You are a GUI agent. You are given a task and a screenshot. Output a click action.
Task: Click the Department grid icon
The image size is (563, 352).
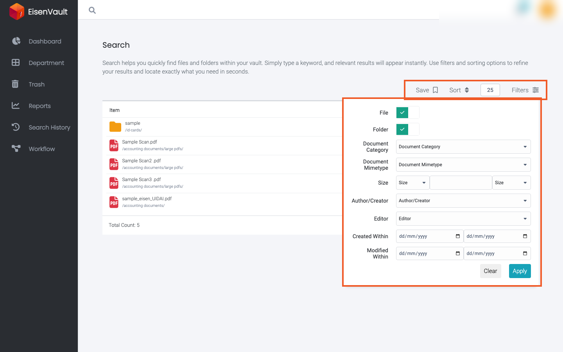[x=16, y=63]
